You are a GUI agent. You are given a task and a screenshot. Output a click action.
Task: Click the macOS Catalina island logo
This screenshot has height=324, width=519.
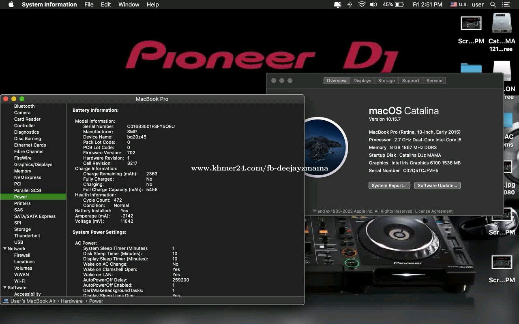(x=326, y=147)
